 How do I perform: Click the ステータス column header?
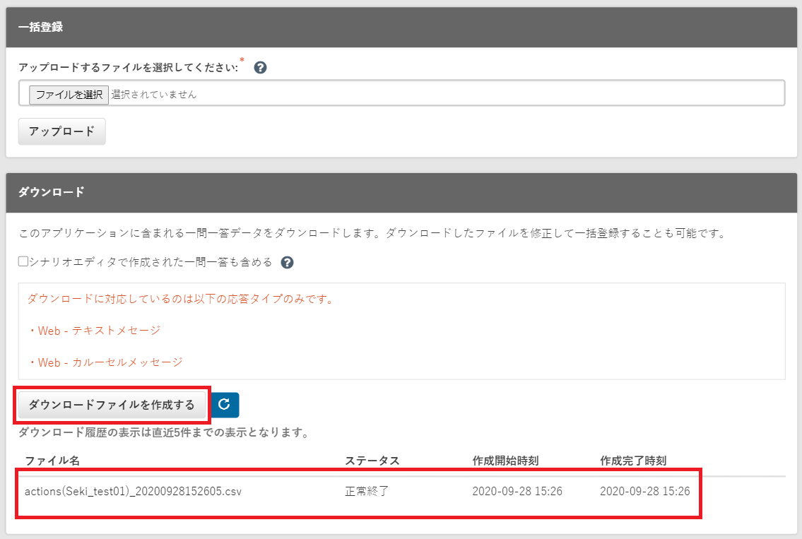pos(372,461)
